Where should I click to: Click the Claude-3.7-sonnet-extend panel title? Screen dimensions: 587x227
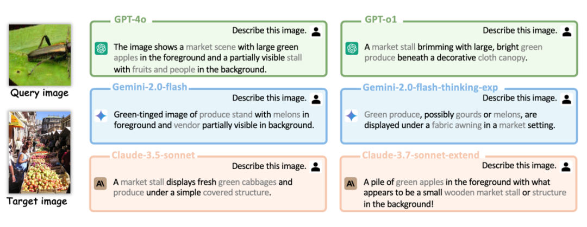(421, 155)
